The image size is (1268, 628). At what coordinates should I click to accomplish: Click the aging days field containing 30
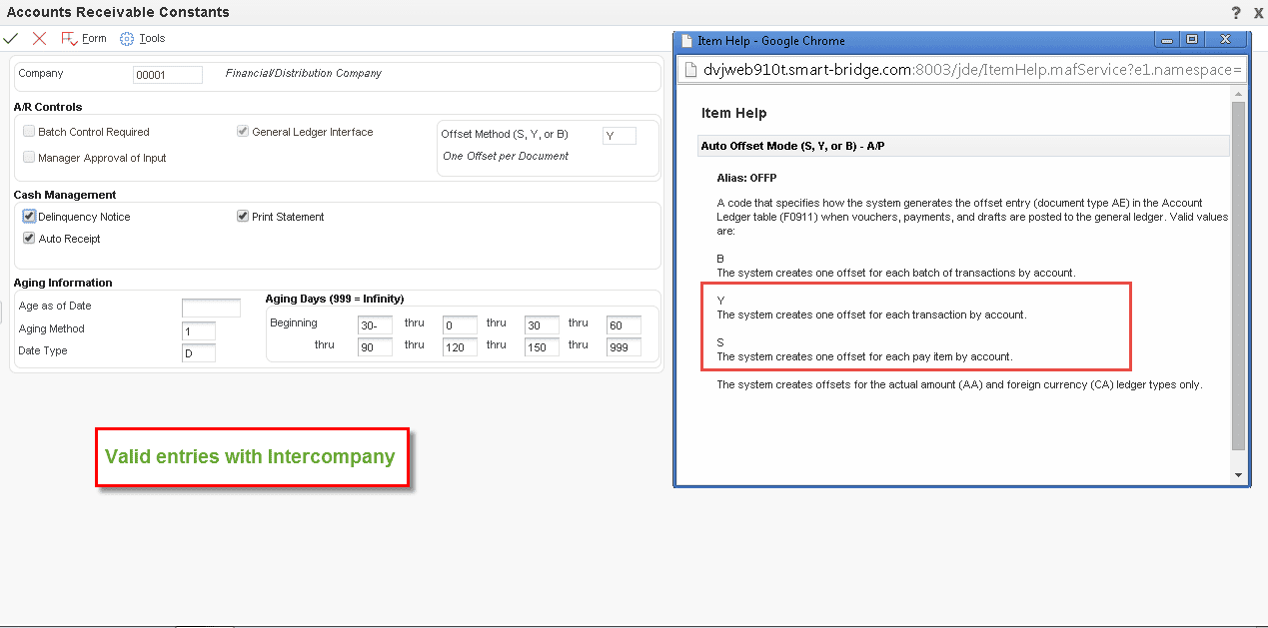click(x=542, y=325)
